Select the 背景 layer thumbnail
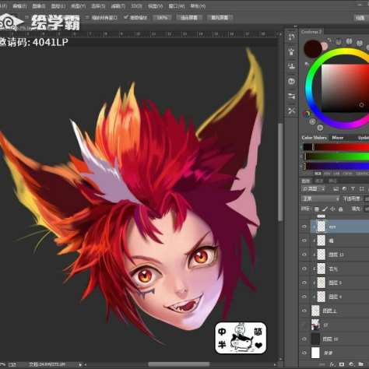 pos(315,353)
